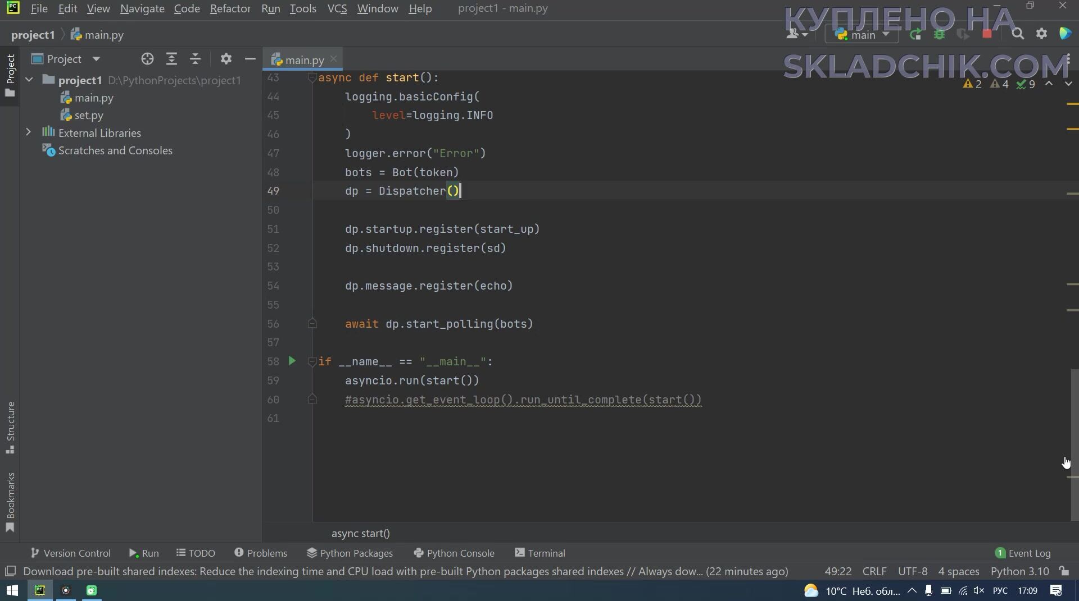The height and width of the screenshot is (601, 1079).
Task: Open Project panel options gear
Action: tap(226, 59)
